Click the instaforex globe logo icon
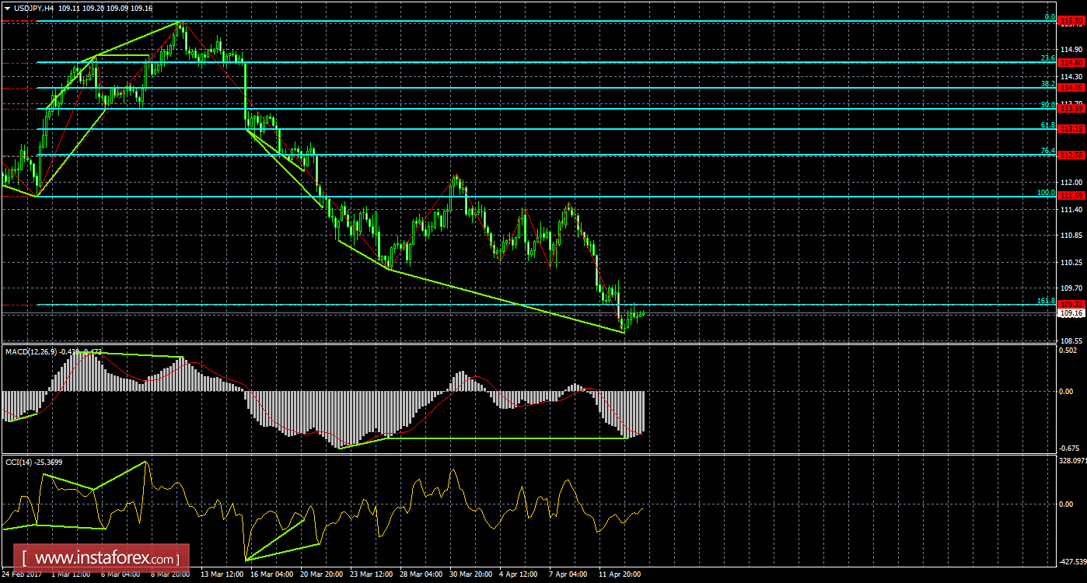 (23, 557)
